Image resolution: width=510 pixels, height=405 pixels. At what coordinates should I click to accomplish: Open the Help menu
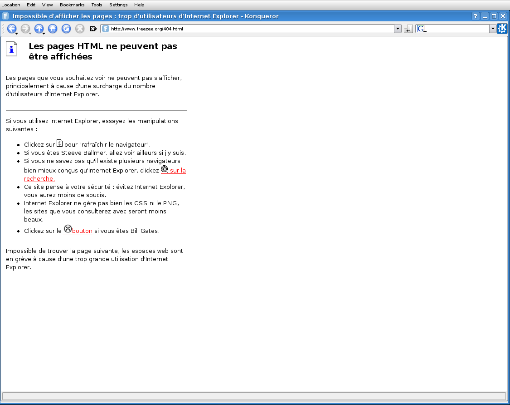click(x=139, y=5)
